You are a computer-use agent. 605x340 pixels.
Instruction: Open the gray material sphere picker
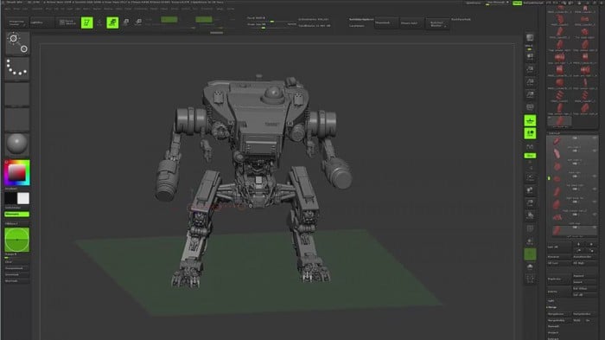(17, 144)
